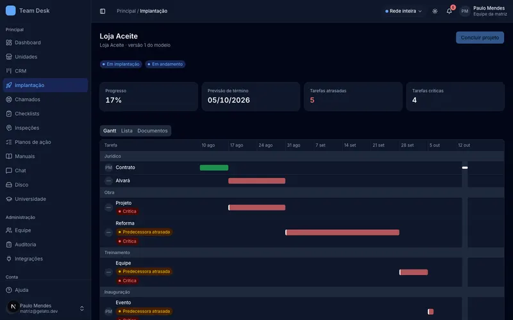Toggle the light/dark theme sun icon

pyautogui.click(x=435, y=11)
